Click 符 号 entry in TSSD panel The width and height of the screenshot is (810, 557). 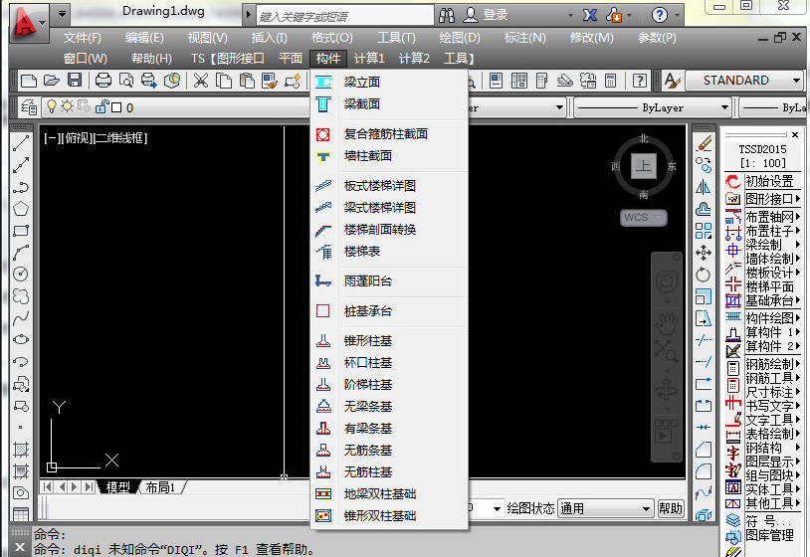click(768, 521)
